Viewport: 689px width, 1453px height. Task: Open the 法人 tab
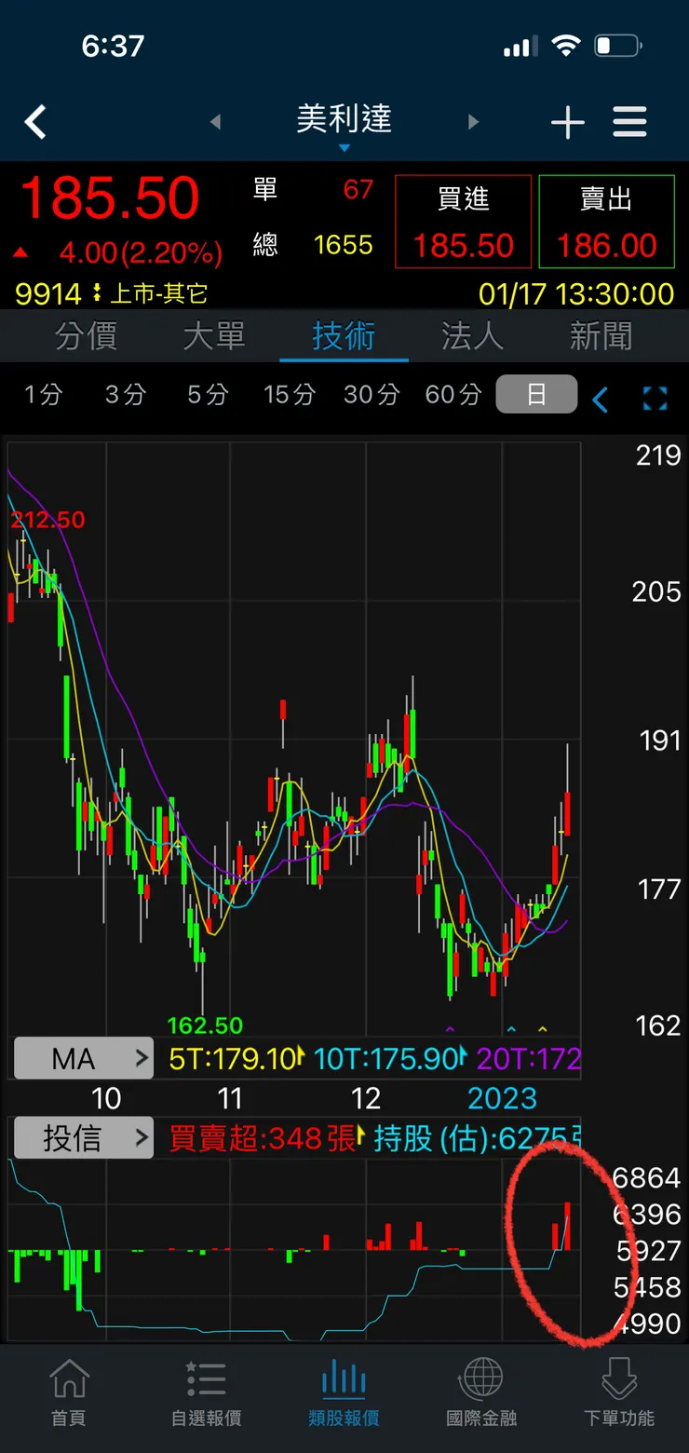point(472,336)
